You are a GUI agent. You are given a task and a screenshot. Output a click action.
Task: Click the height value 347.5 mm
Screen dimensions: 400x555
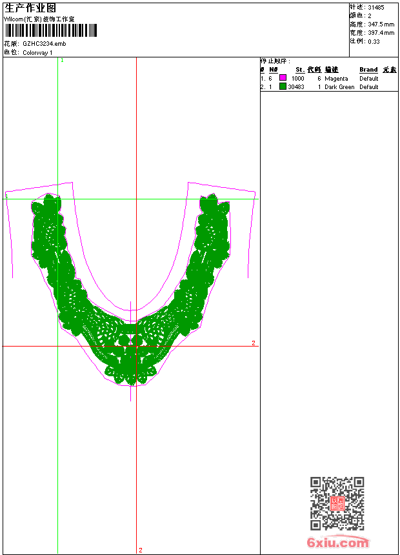tap(380, 24)
